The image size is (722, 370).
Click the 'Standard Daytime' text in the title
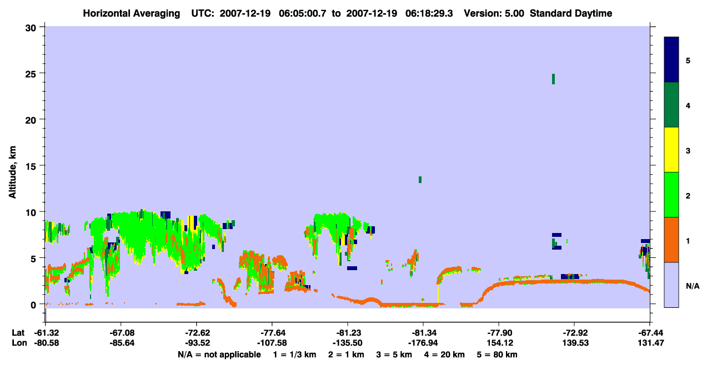571,13
